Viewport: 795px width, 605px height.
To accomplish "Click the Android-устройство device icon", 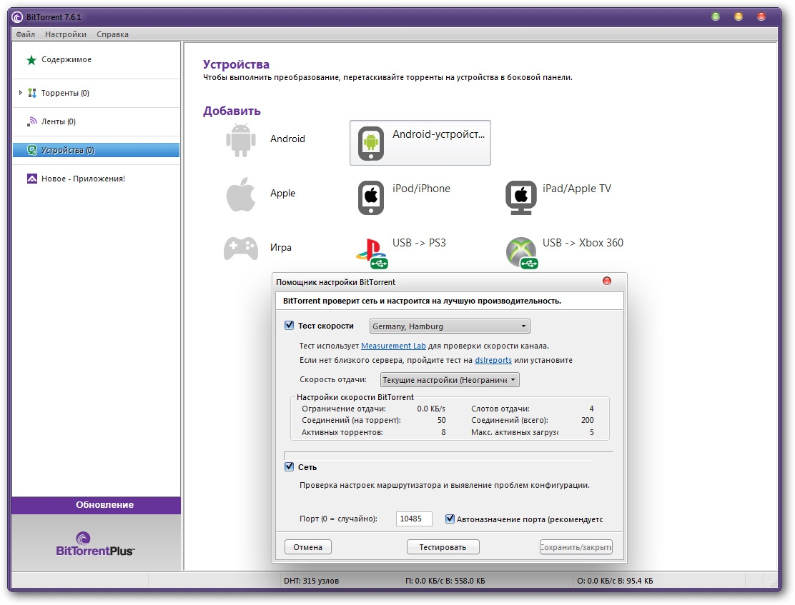I will [371, 142].
